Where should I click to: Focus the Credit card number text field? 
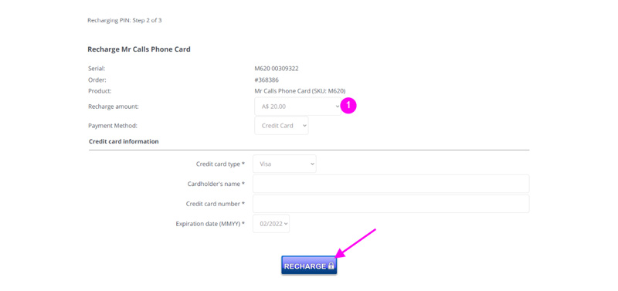[x=391, y=204]
